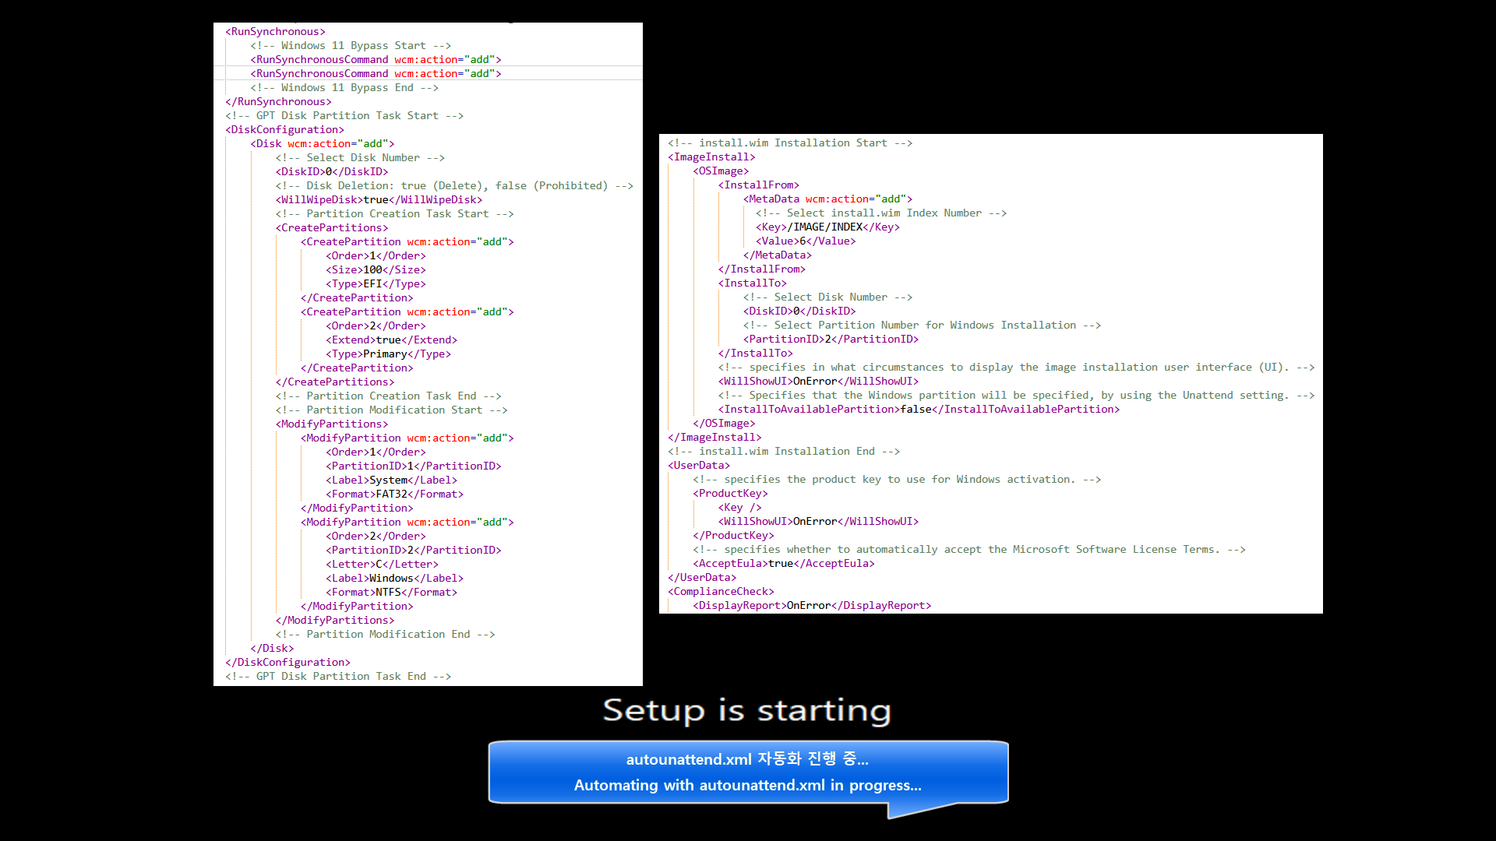
Task: Click the AcceptEula true XML line
Action: coord(784,564)
